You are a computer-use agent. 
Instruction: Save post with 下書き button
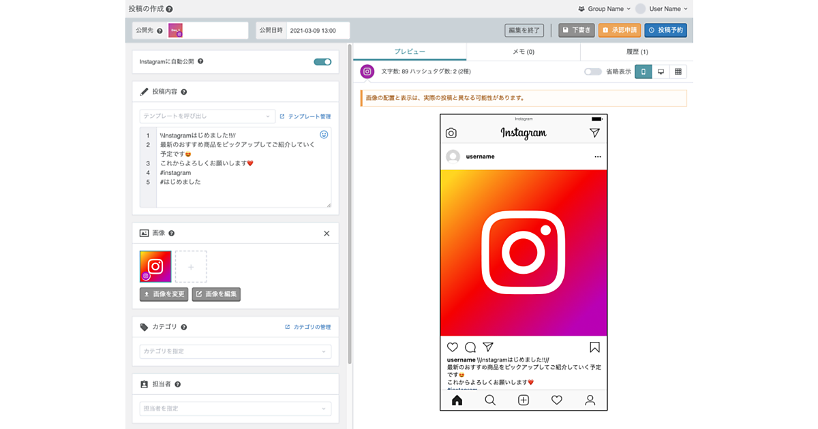point(577,30)
